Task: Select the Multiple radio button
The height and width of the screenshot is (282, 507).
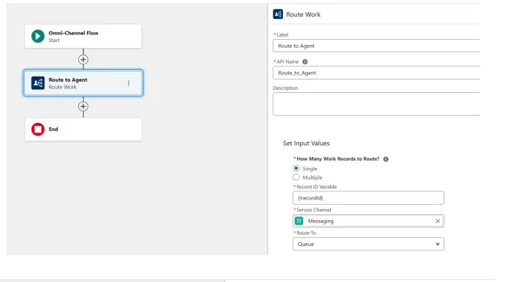Action: coord(296,177)
